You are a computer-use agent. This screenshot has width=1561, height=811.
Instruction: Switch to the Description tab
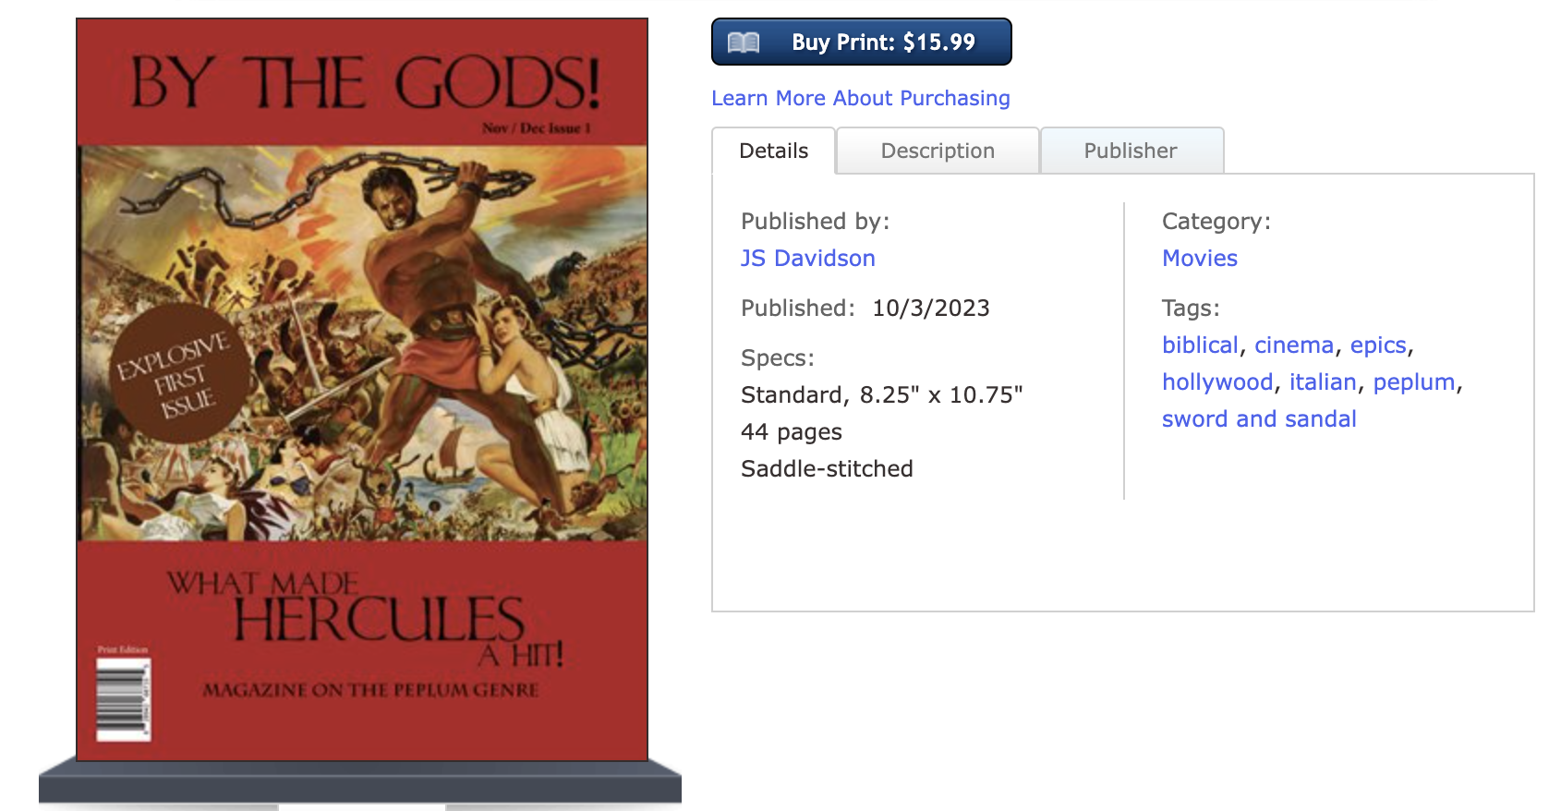tap(938, 151)
